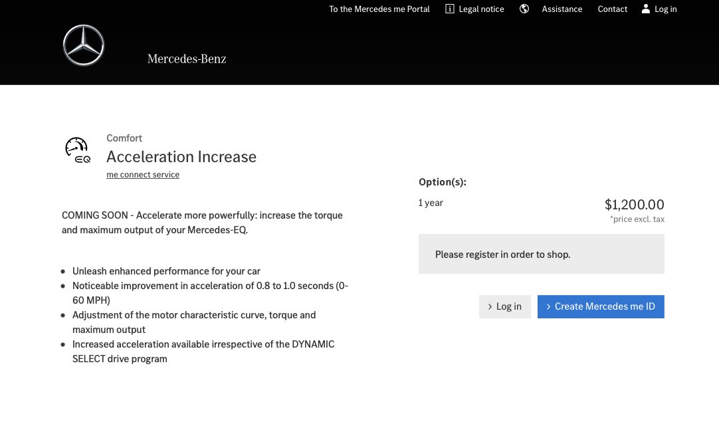Open the Legal notice text link
The width and height of the screenshot is (719, 424).
coord(482,9)
